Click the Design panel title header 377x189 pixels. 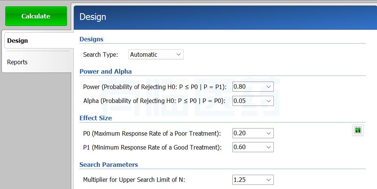click(x=93, y=17)
